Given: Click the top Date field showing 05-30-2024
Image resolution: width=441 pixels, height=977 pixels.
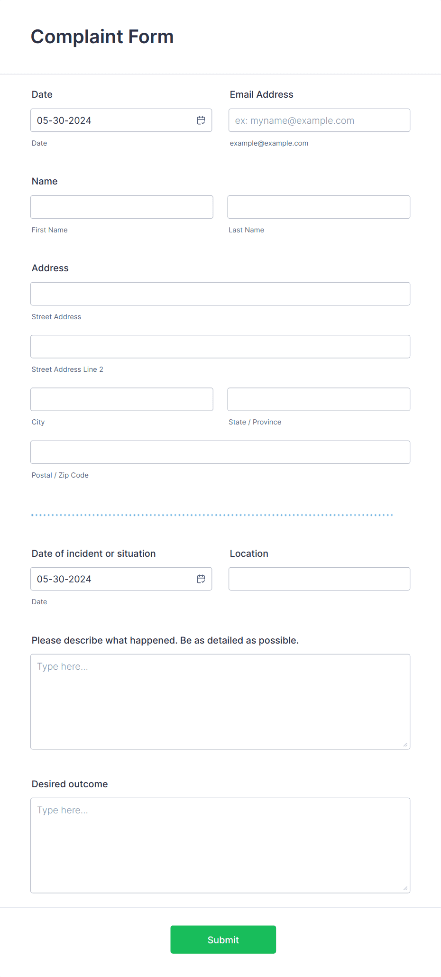Looking at the screenshot, I should [121, 120].
